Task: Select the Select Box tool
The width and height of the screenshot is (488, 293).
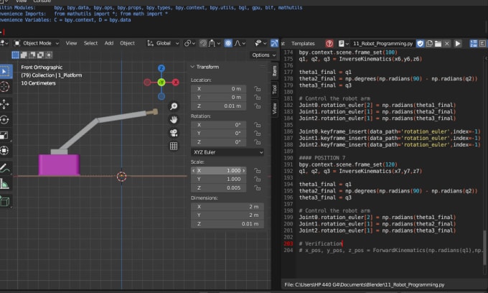Action: (x=5, y=72)
